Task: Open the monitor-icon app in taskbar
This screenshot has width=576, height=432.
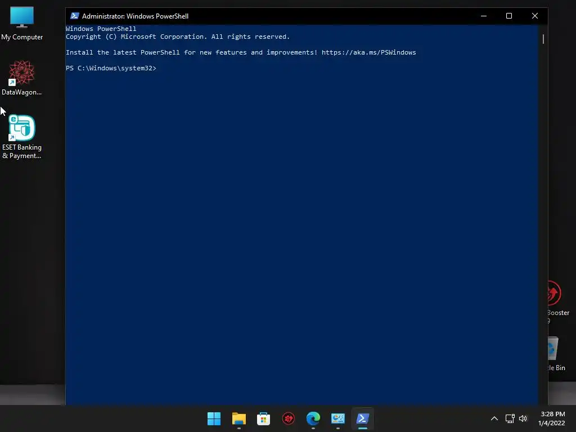Action: click(338, 418)
